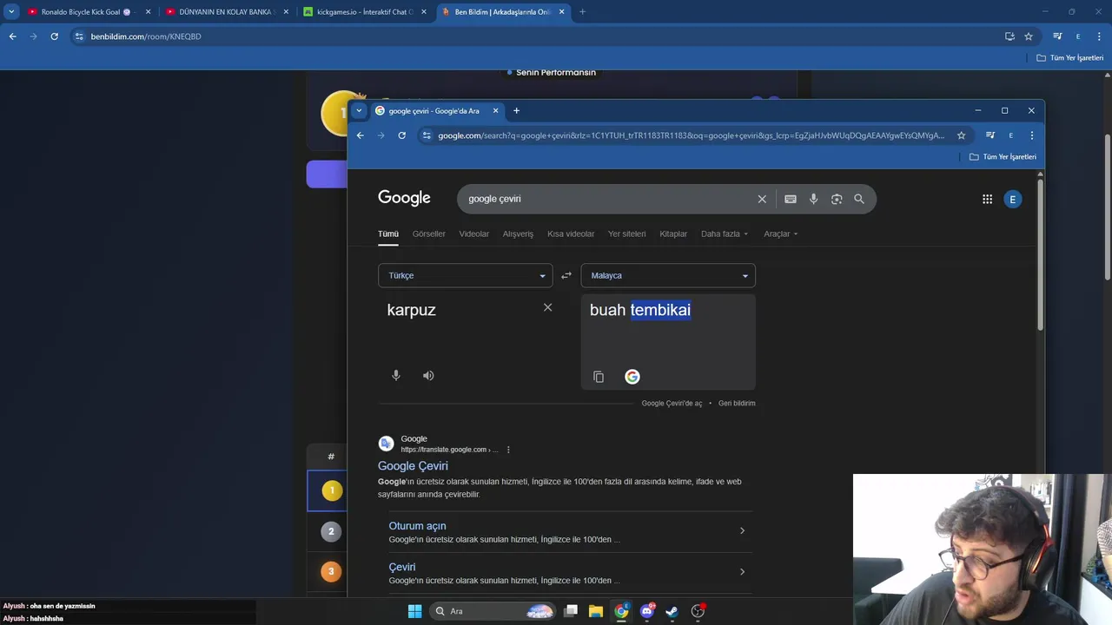
Task: Select the Kitaplar search tab
Action: click(x=673, y=234)
